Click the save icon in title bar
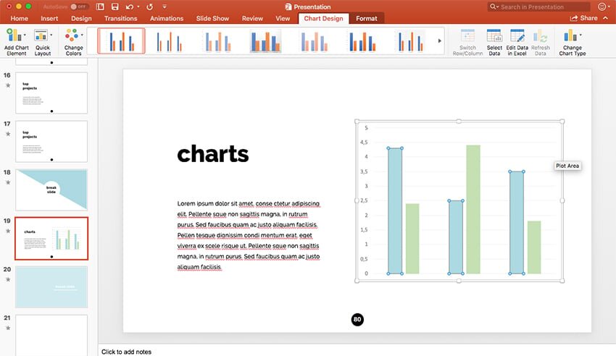This screenshot has width=616, height=356. [x=115, y=7]
